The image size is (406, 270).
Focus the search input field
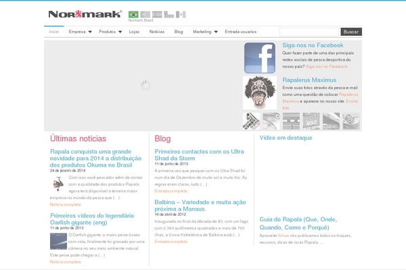pyautogui.click(x=309, y=32)
